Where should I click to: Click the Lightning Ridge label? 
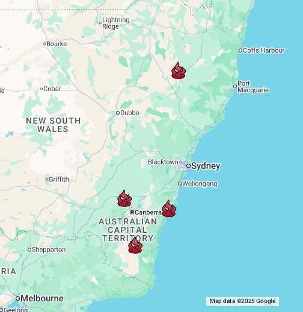tap(116, 23)
